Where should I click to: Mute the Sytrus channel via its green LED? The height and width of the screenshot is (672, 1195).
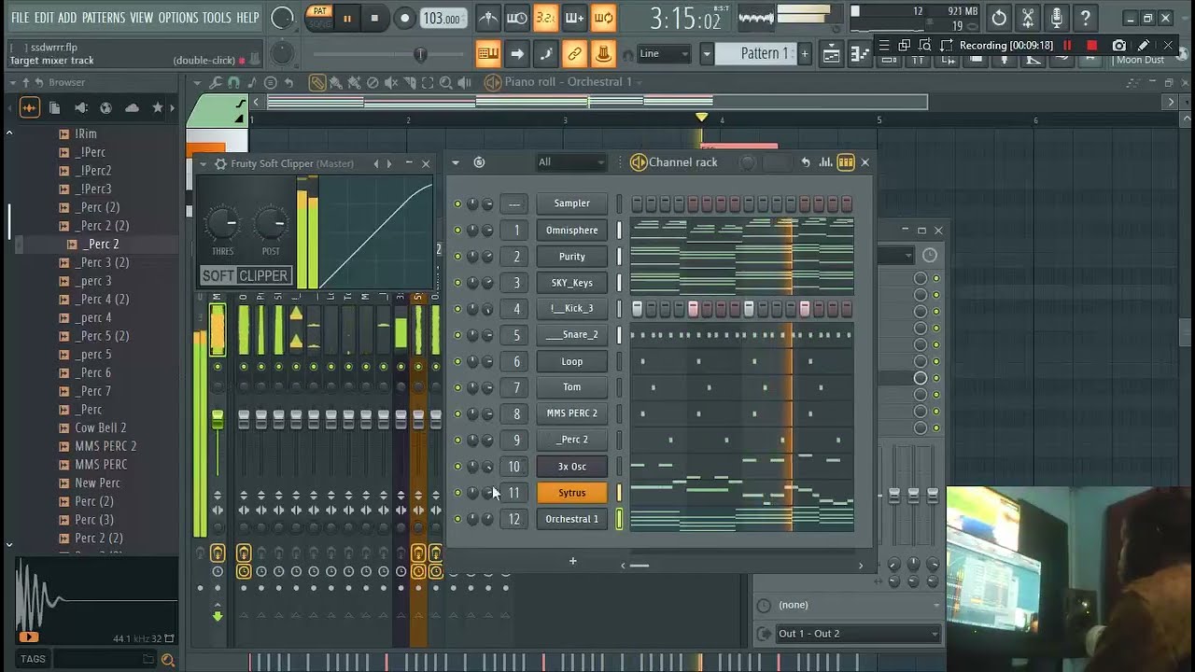(457, 493)
